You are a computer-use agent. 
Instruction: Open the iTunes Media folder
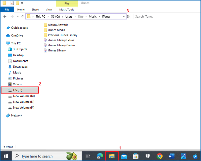pos(54,30)
